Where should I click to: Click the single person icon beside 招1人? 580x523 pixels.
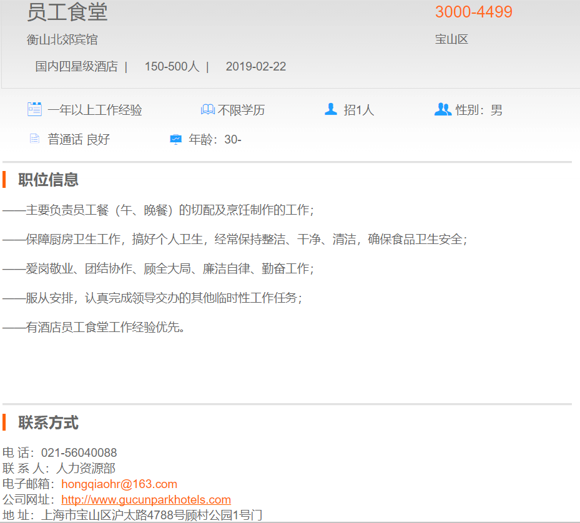pyautogui.click(x=331, y=109)
